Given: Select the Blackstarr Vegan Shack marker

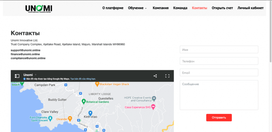Looking at the screenshot, I should 97,84.
